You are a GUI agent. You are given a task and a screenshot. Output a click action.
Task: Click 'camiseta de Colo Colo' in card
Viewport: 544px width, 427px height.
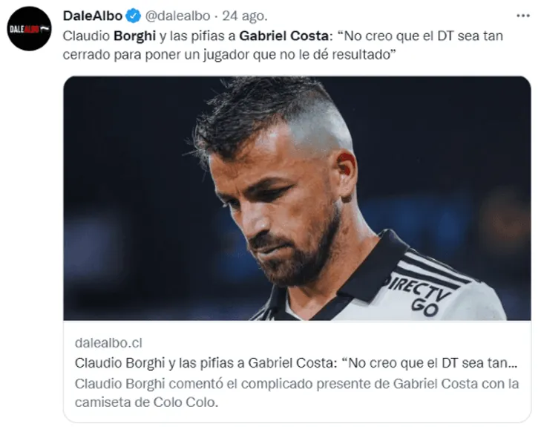click(146, 402)
